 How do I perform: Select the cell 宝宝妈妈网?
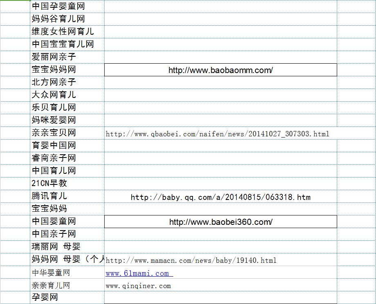pyautogui.click(x=67, y=70)
